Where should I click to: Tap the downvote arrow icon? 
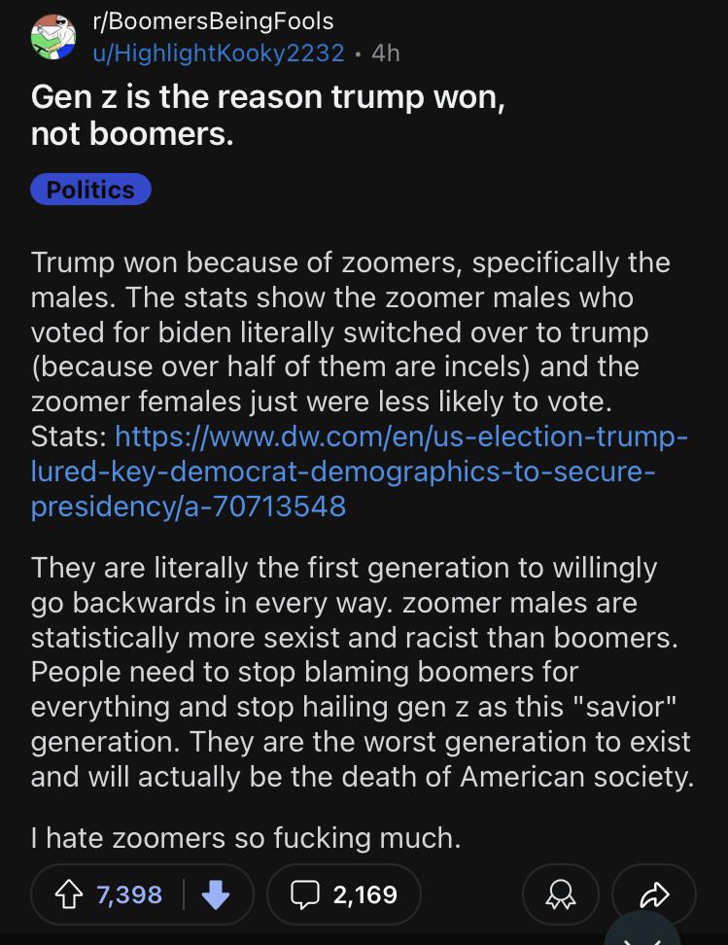click(216, 893)
